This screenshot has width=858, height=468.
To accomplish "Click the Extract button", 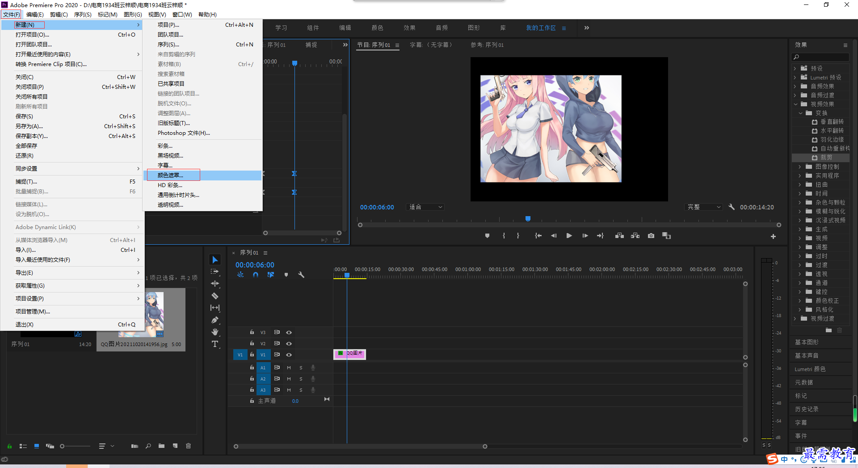I will click(635, 236).
